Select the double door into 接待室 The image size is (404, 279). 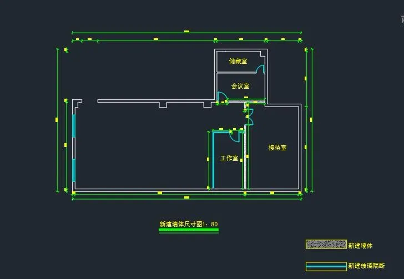[250, 116]
